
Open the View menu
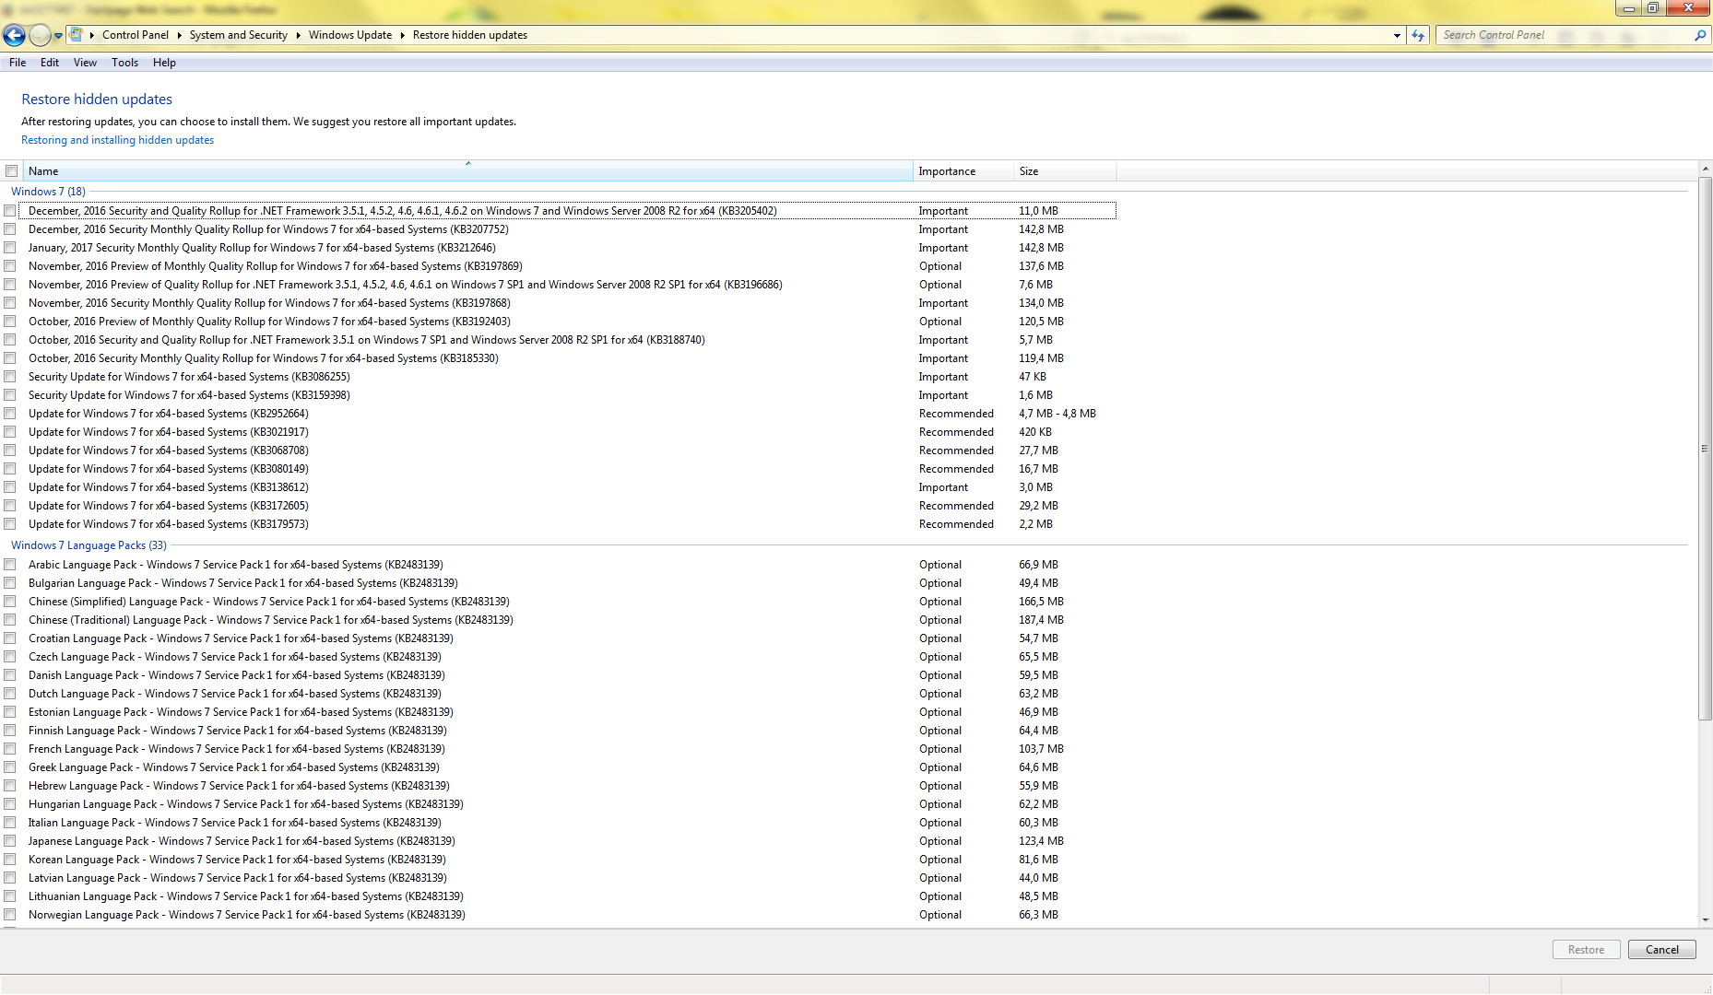(85, 63)
